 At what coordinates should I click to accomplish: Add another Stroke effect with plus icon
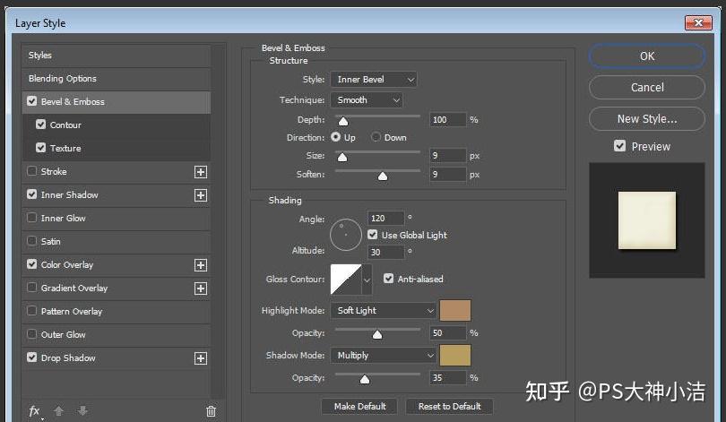click(x=201, y=172)
